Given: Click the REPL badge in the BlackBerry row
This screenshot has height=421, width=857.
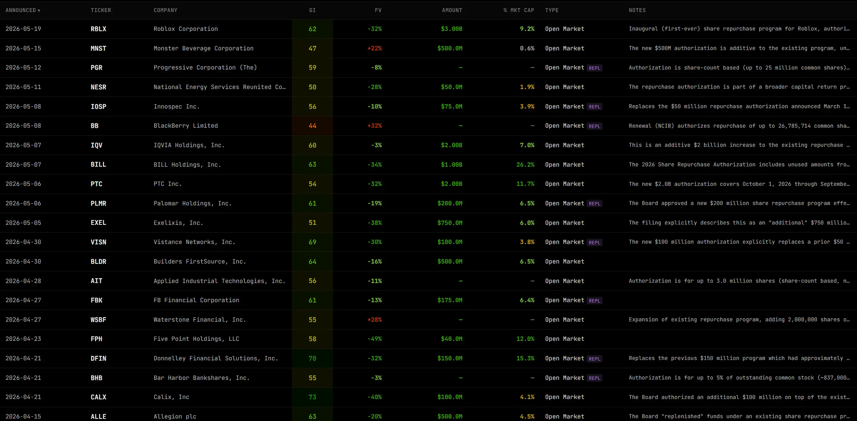Looking at the screenshot, I should [x=594, y=126].
